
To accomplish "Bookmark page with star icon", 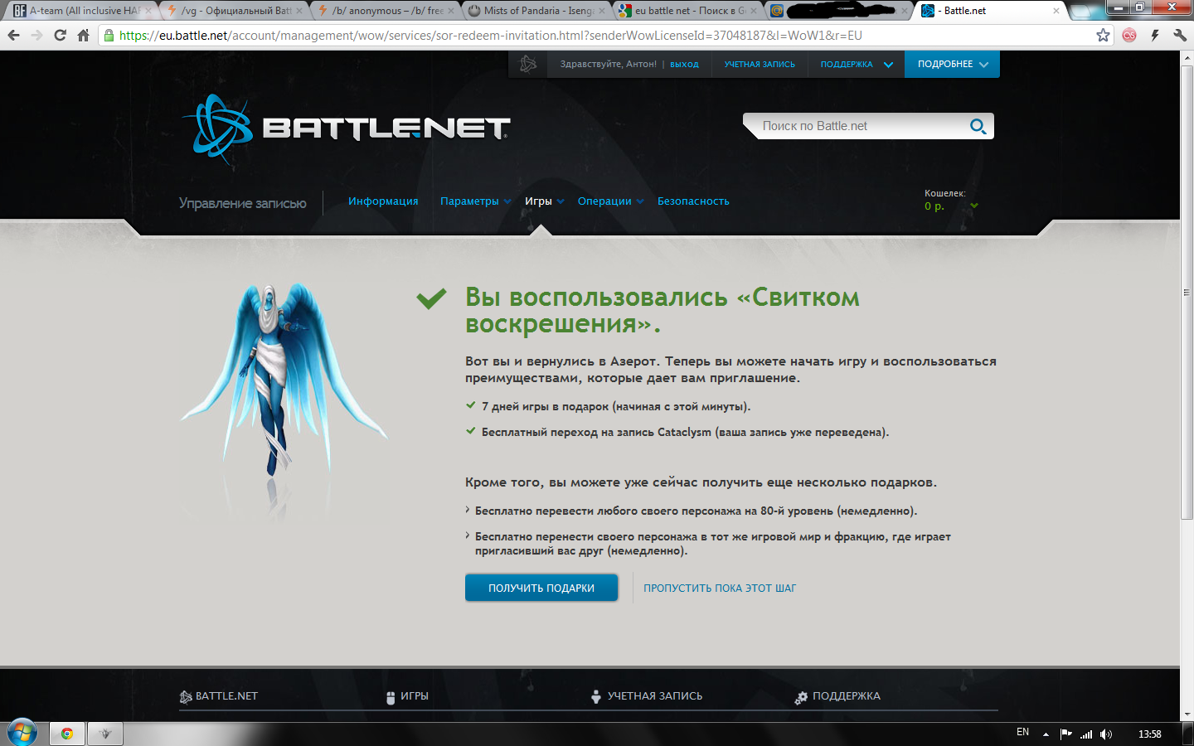I will point(1103,36).
